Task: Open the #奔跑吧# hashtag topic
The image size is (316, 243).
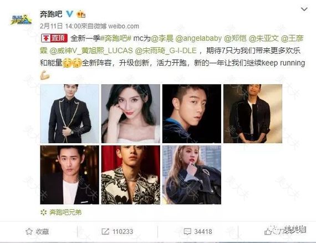Action: [116, 38]
